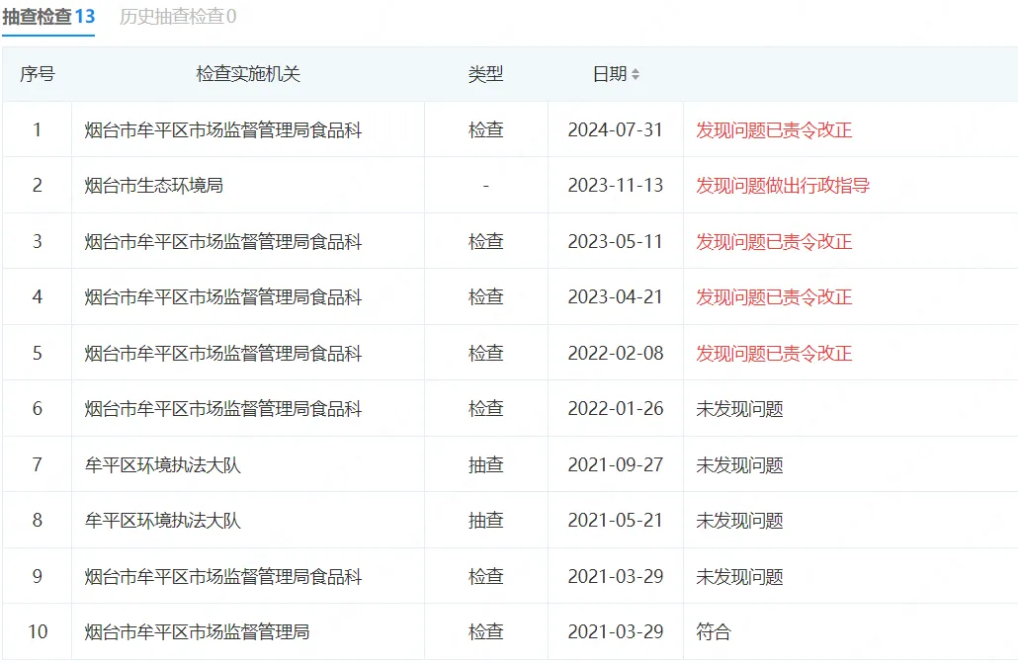Click the 检查实施机关 column header
The width and height of the screenshot is (1018, 663).
pos(248,74)
